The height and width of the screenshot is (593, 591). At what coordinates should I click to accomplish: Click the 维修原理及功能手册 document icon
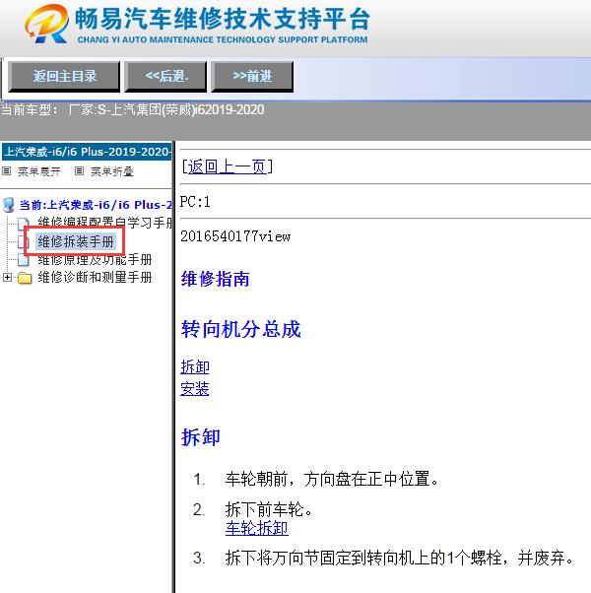[24, 260]
